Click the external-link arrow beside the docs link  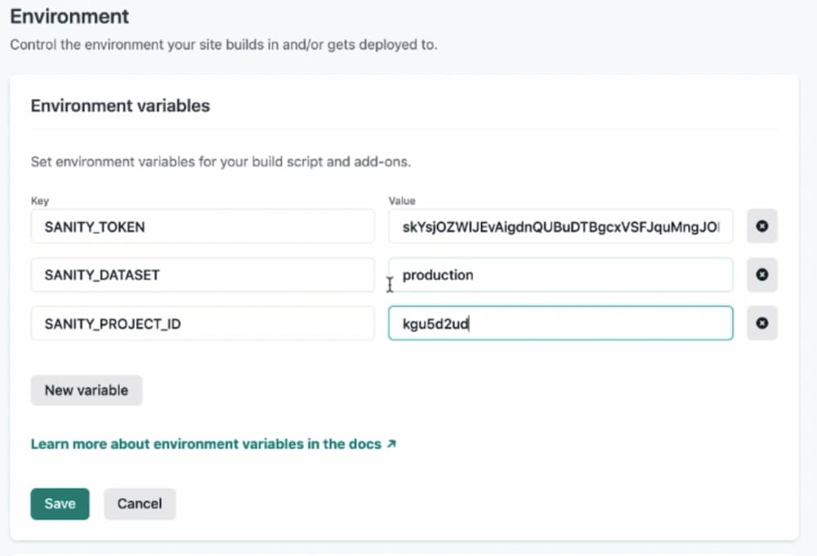pyautogui.click(x=391, y=443)
